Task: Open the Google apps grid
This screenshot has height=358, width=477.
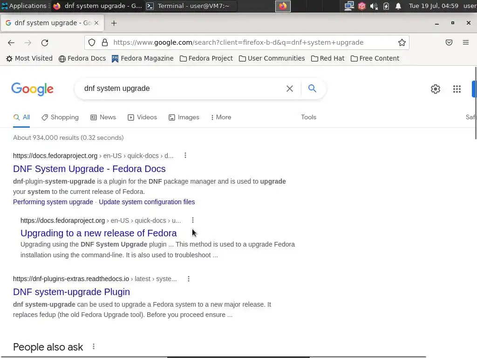Action: (457, 89)
